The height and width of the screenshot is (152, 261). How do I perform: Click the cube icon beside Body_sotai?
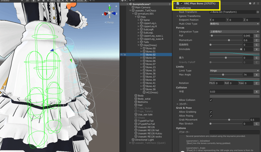point(136,99)
